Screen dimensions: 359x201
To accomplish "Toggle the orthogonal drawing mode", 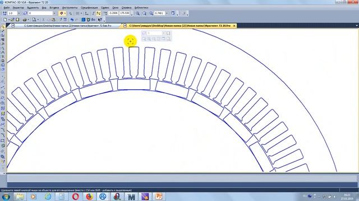I will click(94, 13).
